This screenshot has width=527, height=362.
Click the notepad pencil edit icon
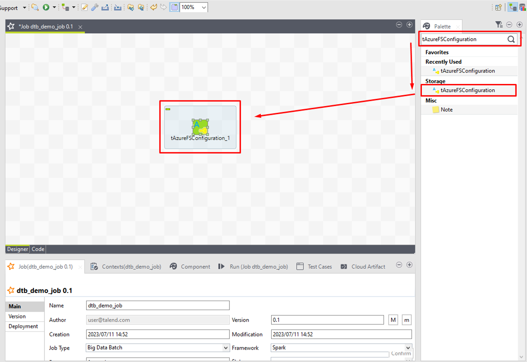[84, 7]
